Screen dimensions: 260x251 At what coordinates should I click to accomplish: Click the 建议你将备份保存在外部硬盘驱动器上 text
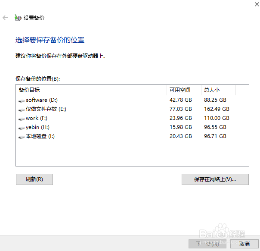pyautogui.click(x=61, y=56)
